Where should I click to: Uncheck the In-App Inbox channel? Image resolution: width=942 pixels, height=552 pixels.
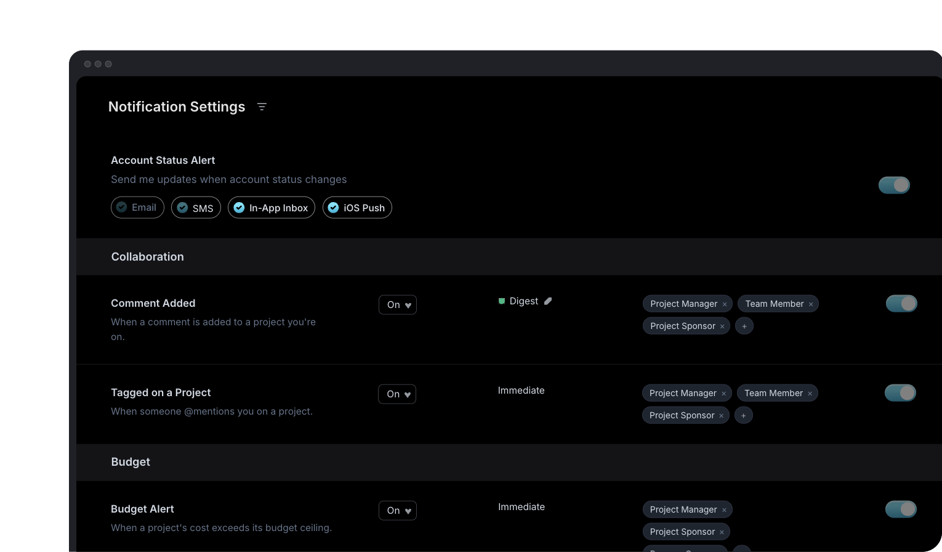point(272,208)
